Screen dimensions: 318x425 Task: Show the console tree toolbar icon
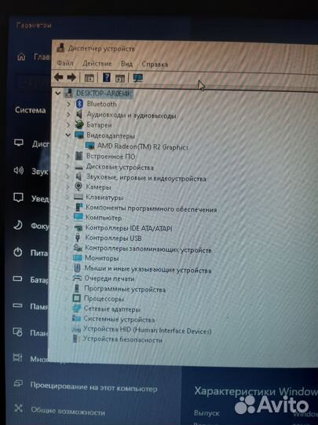[x=89, y=78]
